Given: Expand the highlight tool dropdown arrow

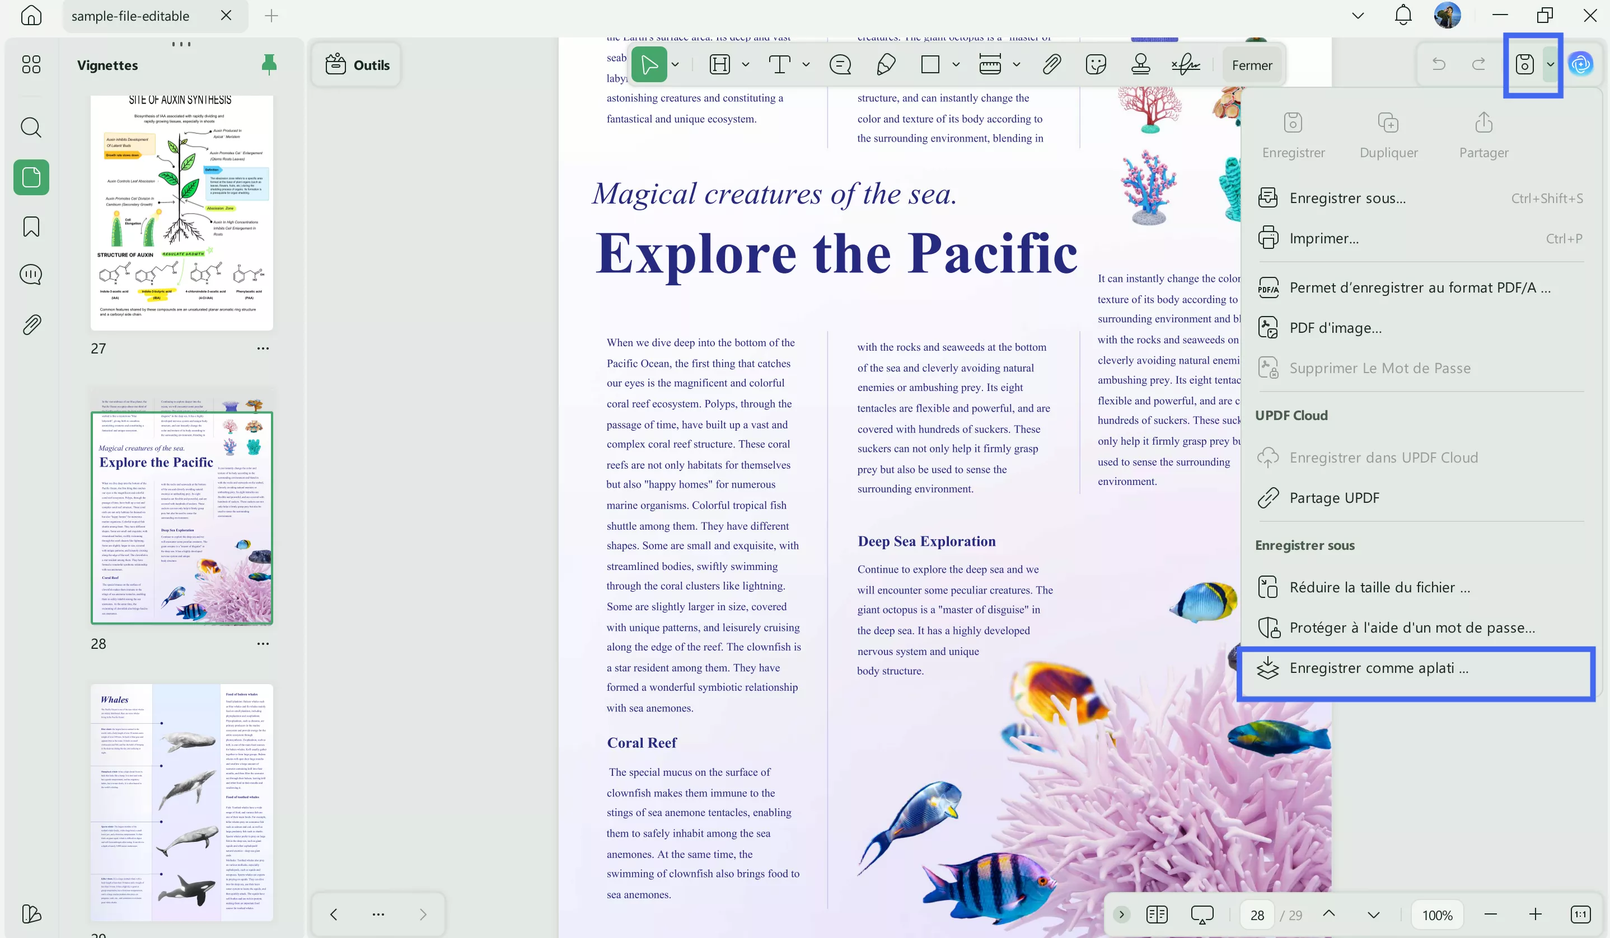Looking at the screenshot, I should point(745,64).
